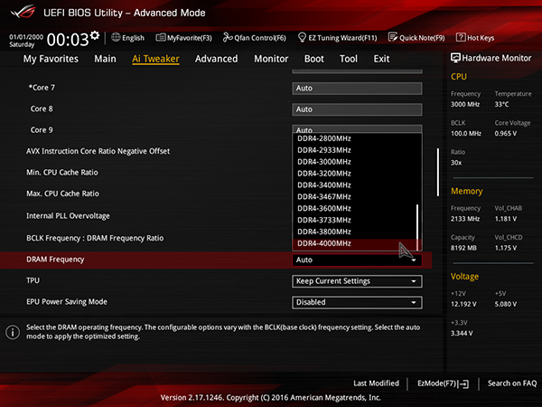Open Search on FAQ link
This screenshot has height=407, width=542.
tap(512, 383)
